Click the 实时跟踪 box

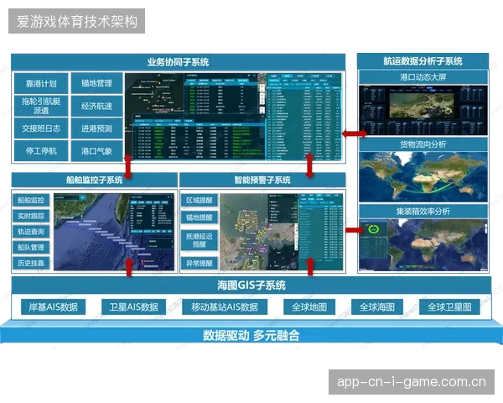[x=31, y=216]
